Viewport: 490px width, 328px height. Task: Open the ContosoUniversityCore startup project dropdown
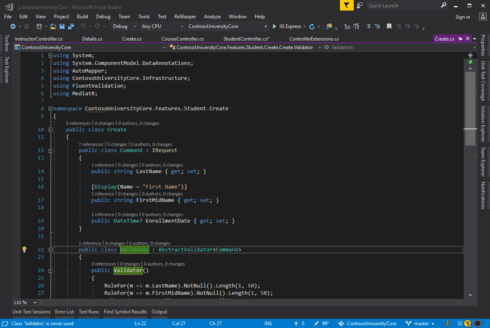click(x=228, y=26)
